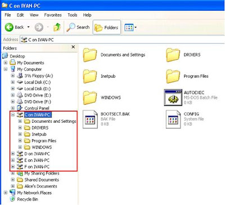Expand My Documents tree node
The image size is (225, 205).
tap(6, 63)
